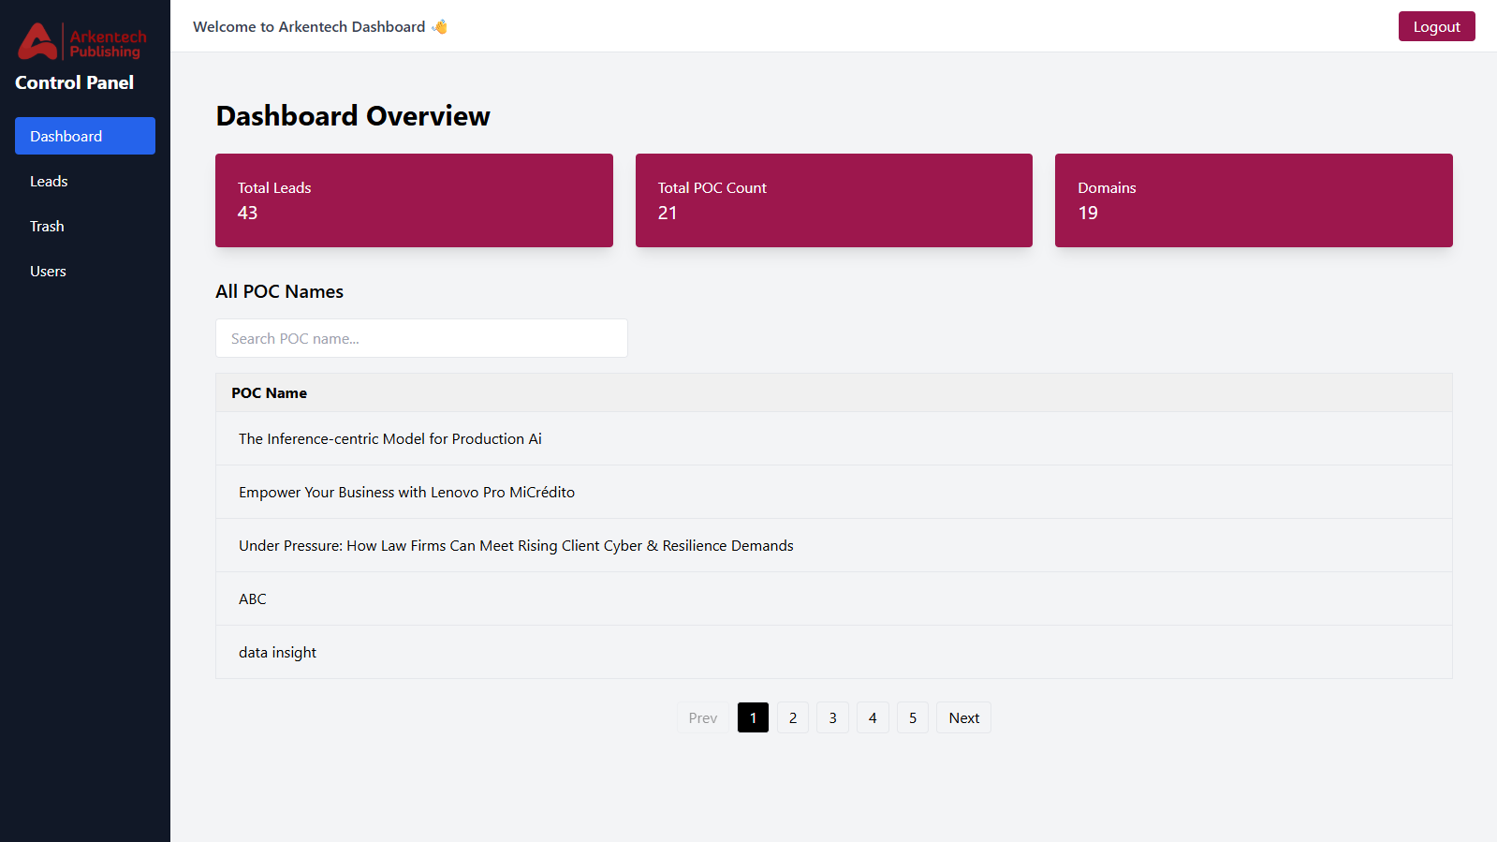1497x842 pixels.
Task: Select the Domains card
Action: tap(1253, 200)
